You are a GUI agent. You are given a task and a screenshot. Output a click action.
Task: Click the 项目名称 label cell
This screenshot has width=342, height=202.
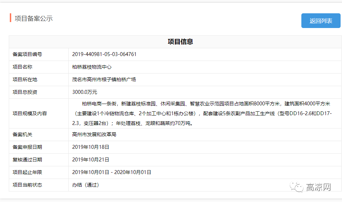(39, 67)
